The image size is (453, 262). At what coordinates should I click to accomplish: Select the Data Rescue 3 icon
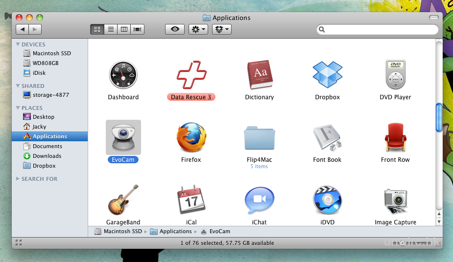click(x=191, y=75)
